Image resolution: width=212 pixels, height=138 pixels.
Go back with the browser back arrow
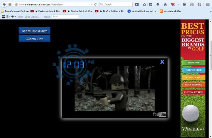(4, 4)
